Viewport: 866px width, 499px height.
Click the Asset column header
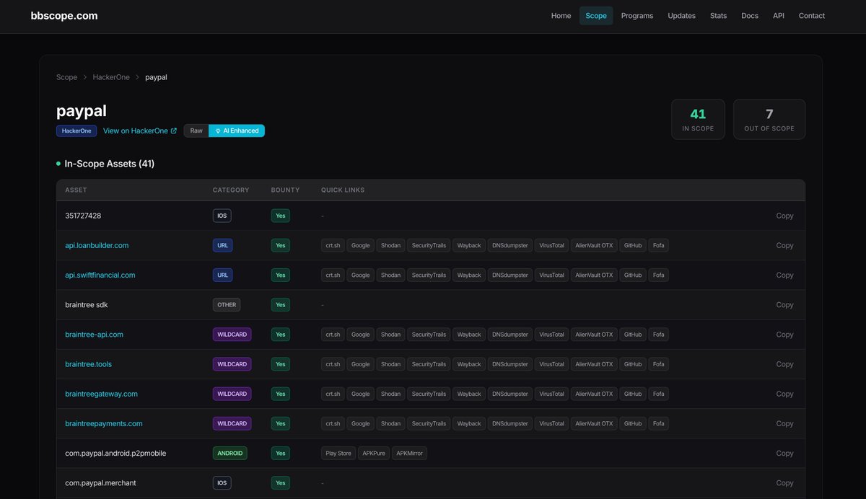pos(76,190)
